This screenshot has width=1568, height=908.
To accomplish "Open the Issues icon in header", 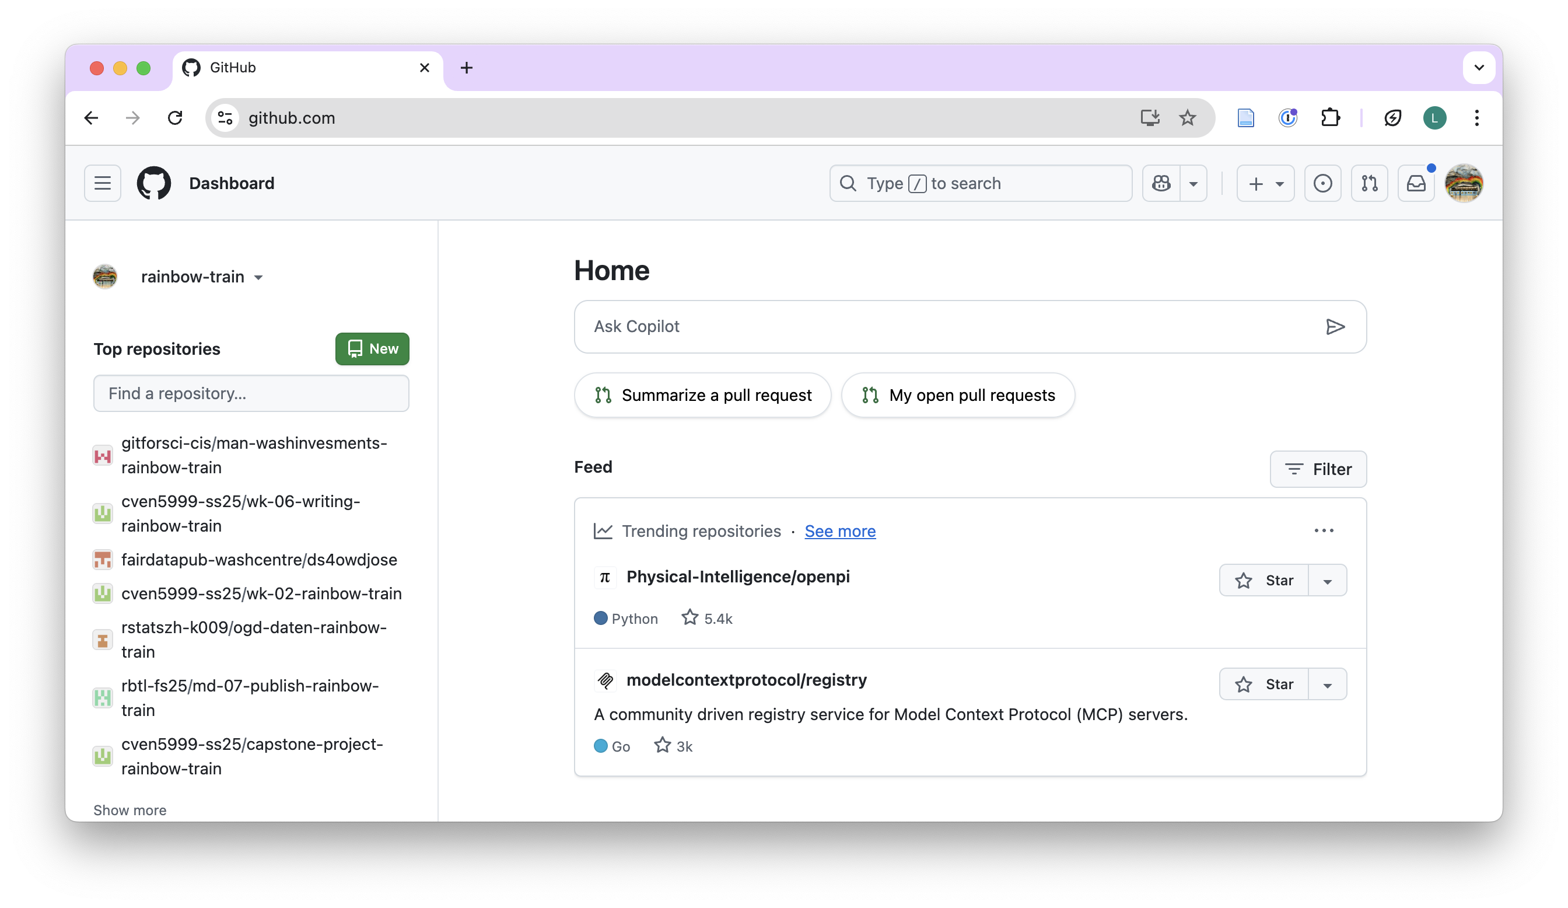I will (x=1322, y=183).
